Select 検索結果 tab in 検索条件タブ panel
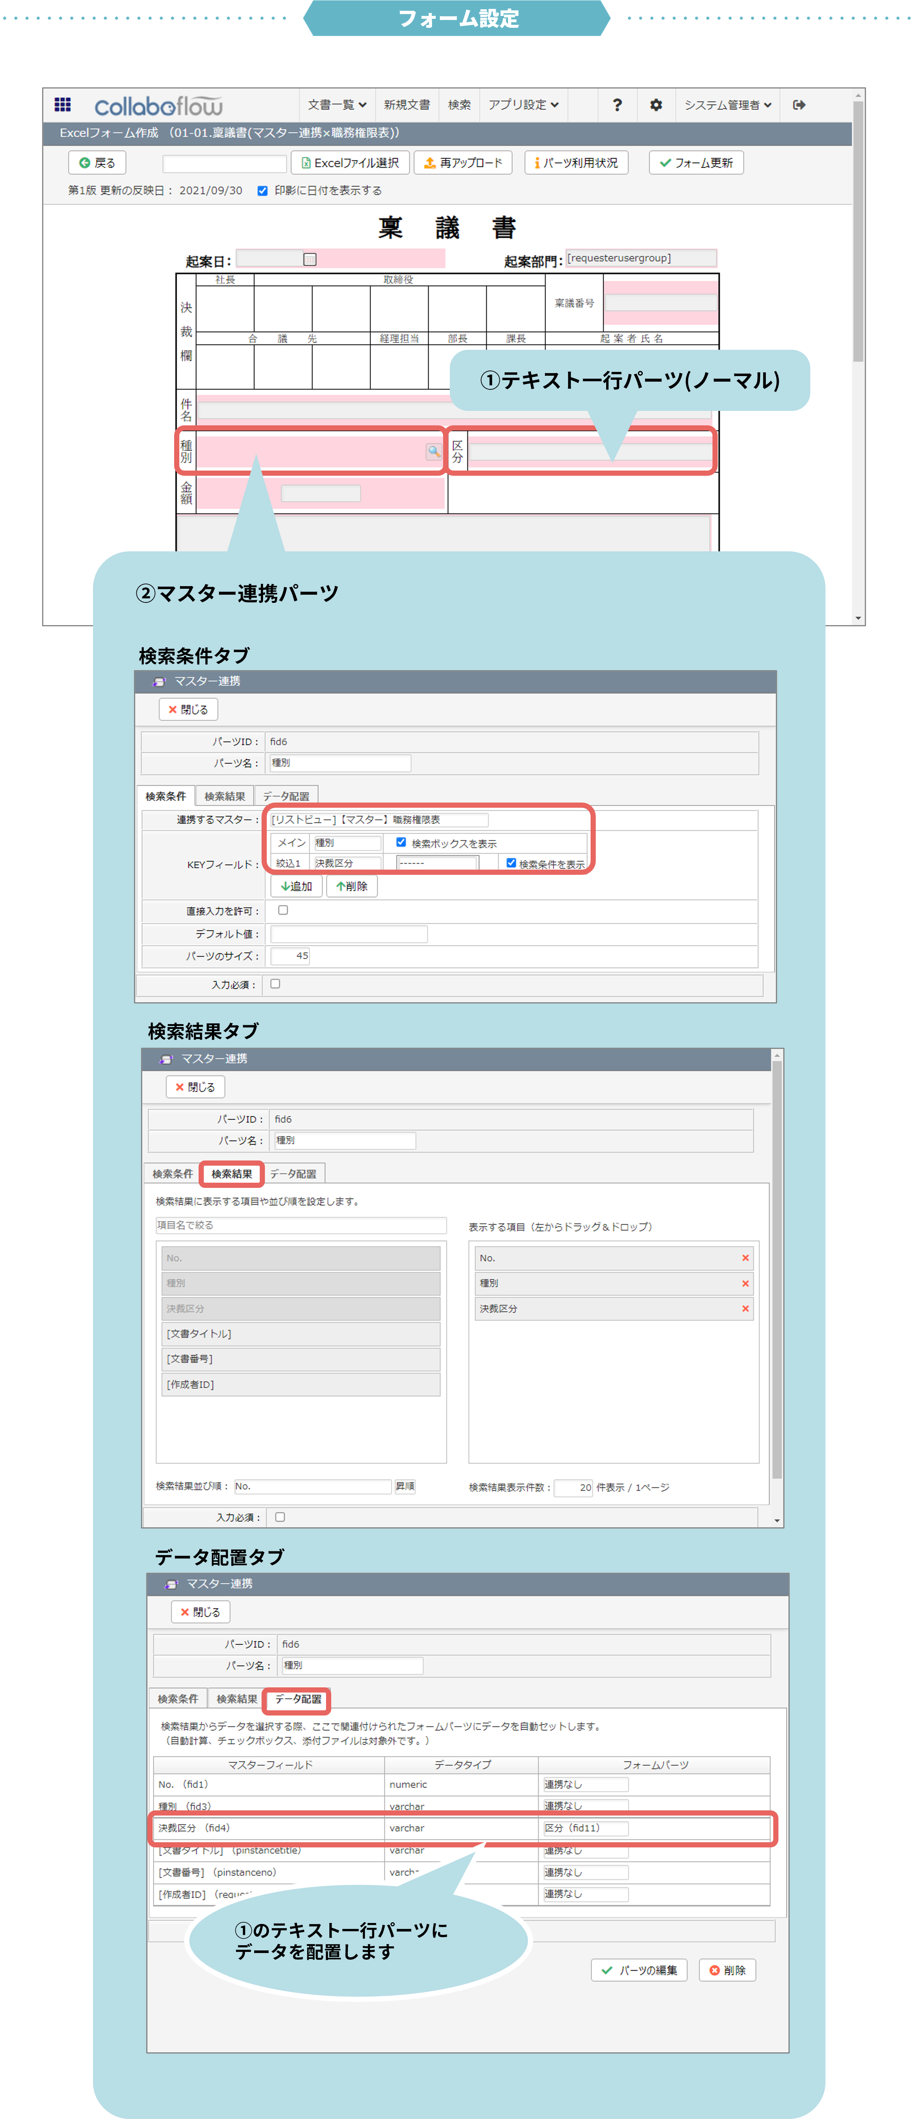This screenshot has width=917, height=2119. tap(224, 796)
